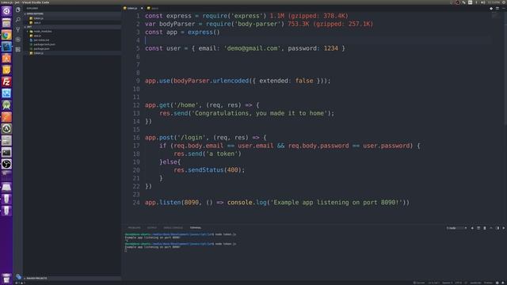Open line and column status bar entry
The width and height of the screenshot is (507, 285).
point(433,283)
